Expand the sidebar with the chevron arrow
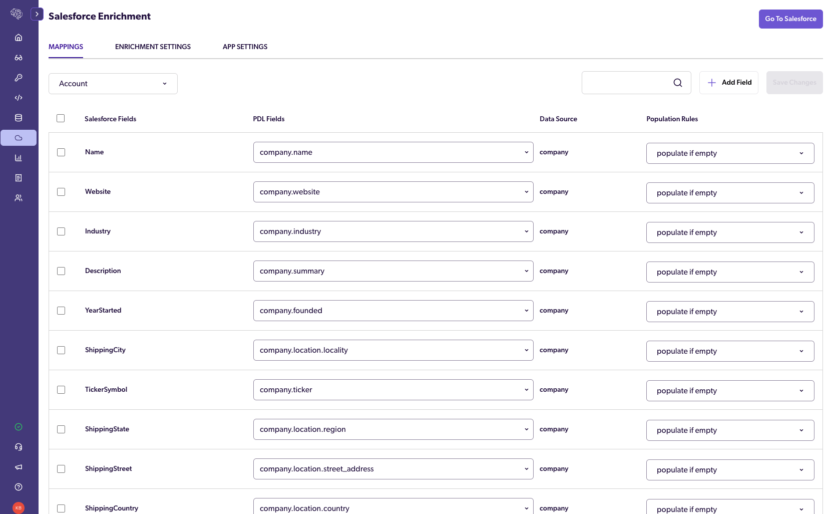 (37, 14)
